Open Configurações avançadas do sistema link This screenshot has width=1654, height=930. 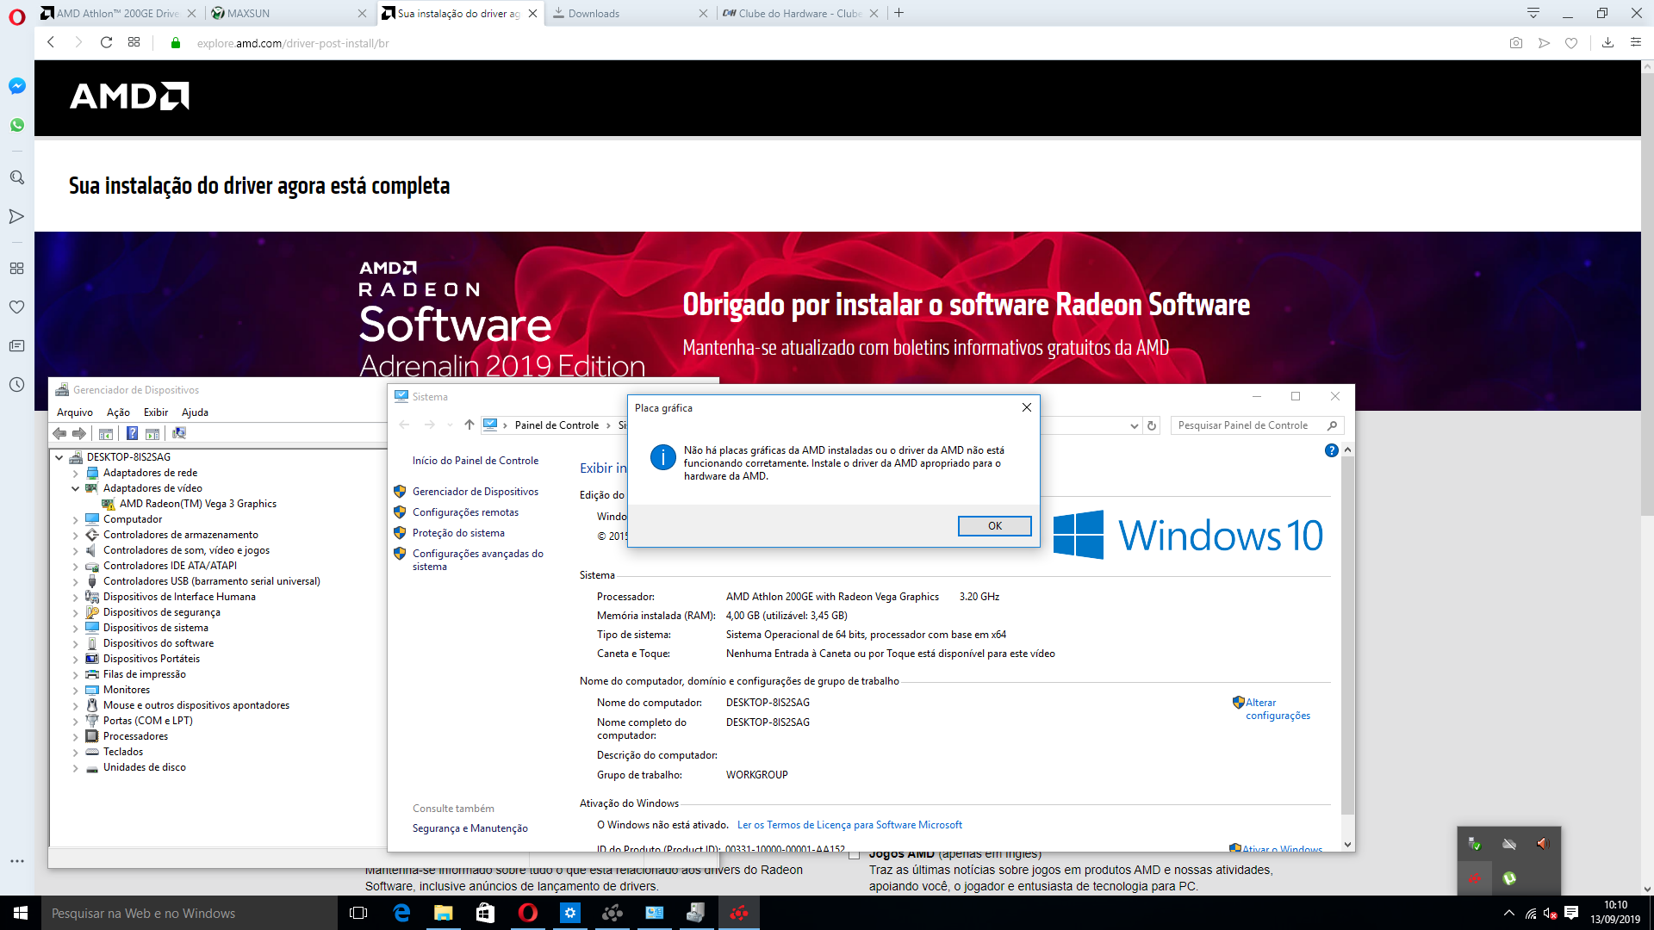478,560
